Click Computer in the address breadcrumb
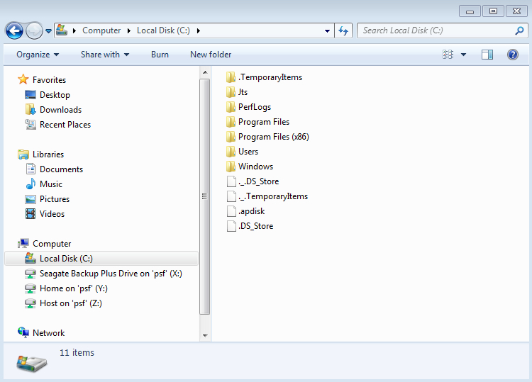This screenshot has width=532, height=382. tap(101, 30)
